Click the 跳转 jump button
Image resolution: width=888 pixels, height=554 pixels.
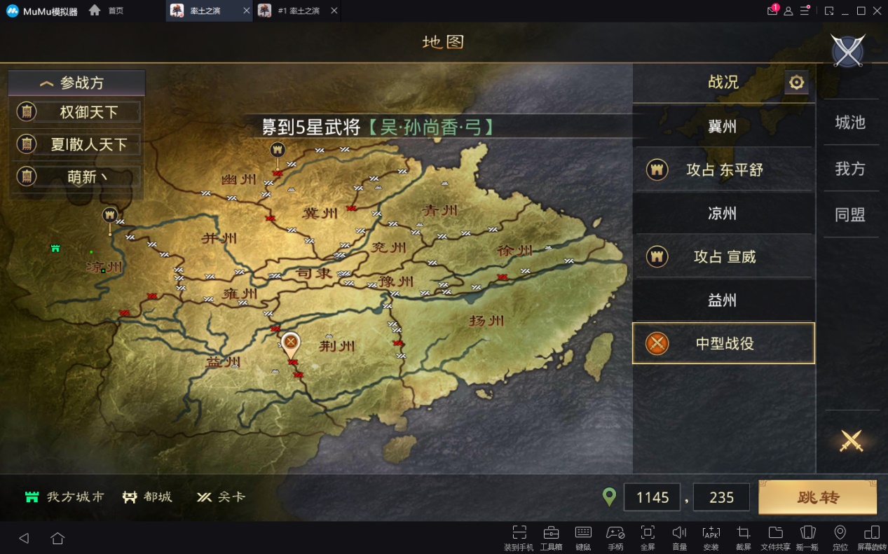(817, 497)
